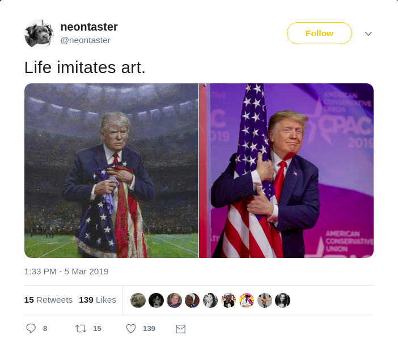Show the list of 15 Retweets

[48, 300]
